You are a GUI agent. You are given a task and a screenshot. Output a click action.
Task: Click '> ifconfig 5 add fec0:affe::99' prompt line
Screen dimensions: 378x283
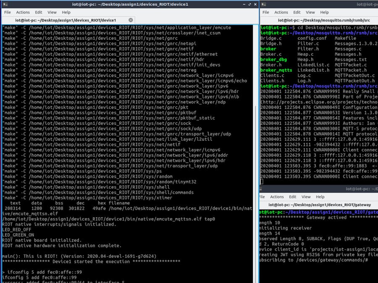coord(42,272)
